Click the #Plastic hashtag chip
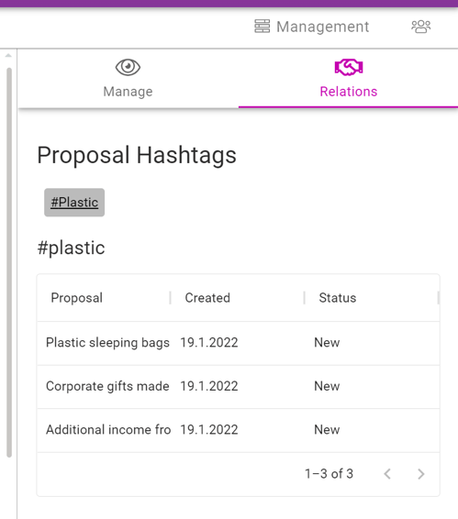 [74, 203]
